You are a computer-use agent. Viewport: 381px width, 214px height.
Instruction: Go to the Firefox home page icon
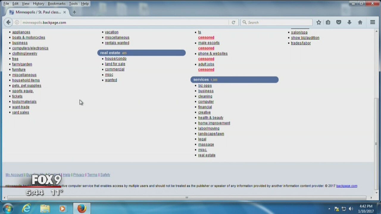click(x=360, y=22)
